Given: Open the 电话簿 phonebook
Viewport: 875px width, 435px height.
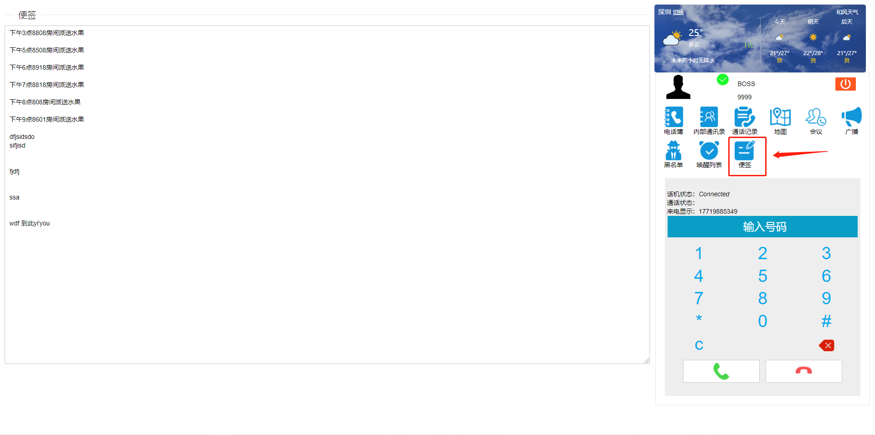Looking at the screenshot, I should point(674,121).
